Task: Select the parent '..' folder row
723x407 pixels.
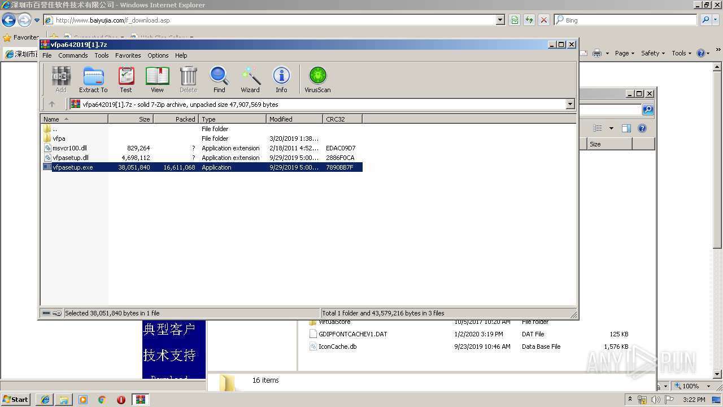Action: [202, 129]
